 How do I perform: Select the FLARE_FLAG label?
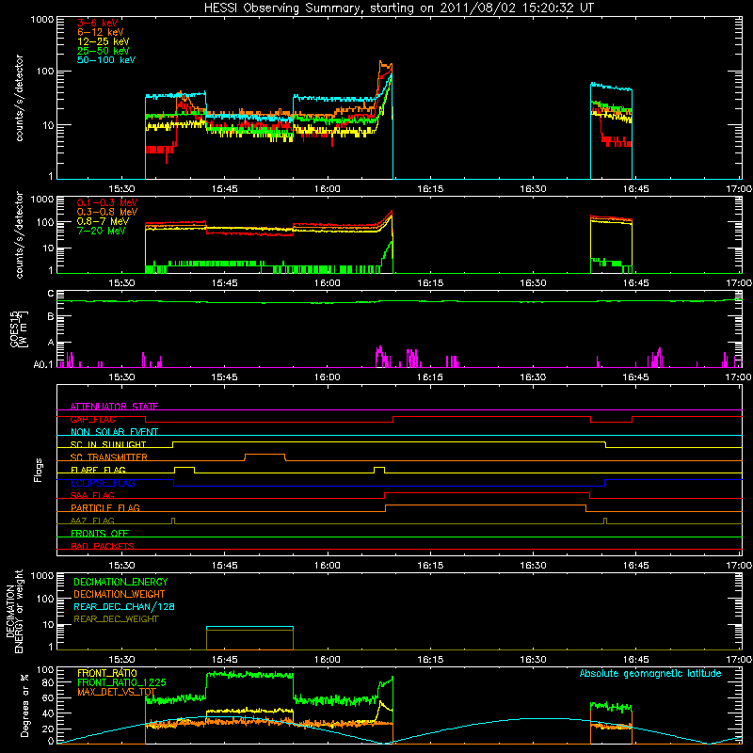point(98,470)
